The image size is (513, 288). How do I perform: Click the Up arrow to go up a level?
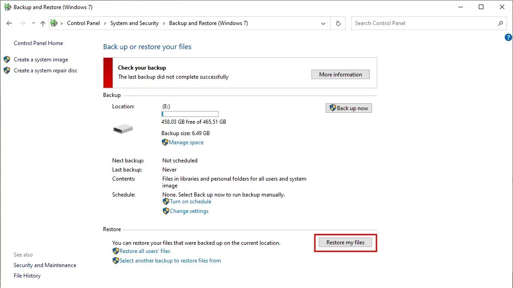42,23
